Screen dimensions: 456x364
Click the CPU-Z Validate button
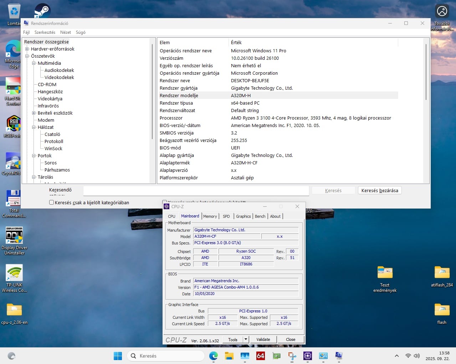[263, 339]
